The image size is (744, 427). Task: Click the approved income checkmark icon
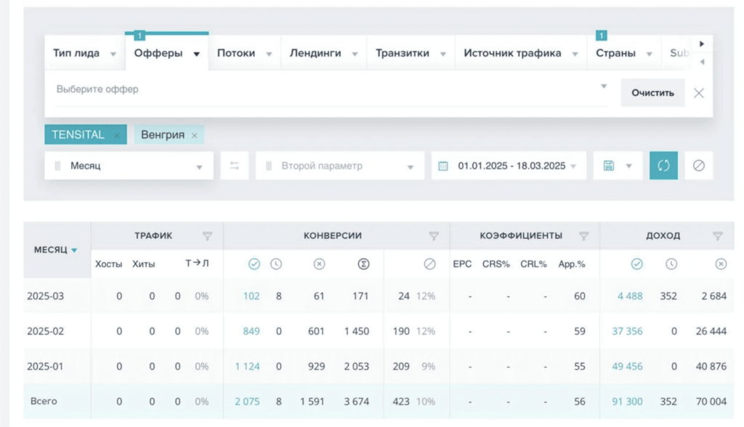point(636,264)
